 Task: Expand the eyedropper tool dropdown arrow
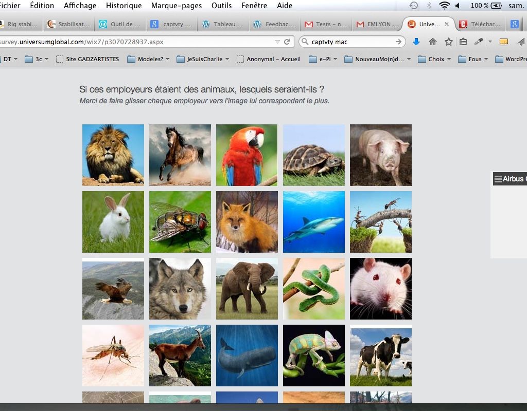point(490,42)
